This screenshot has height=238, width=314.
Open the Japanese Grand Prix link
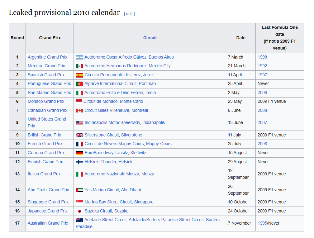tap(48, 211)
